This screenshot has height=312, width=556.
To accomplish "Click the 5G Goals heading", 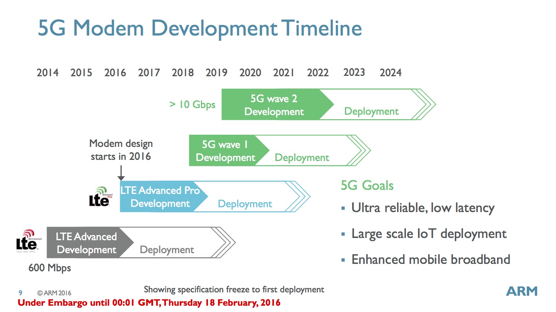I will (x=367, y=185).
